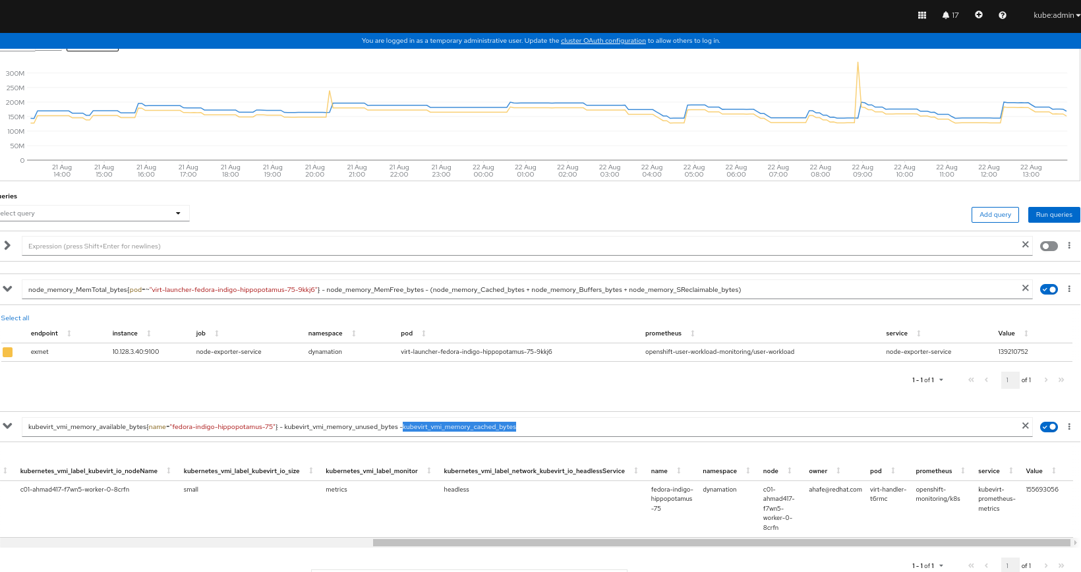Open notifications bell showing 17 alerts

click(950, 15)
